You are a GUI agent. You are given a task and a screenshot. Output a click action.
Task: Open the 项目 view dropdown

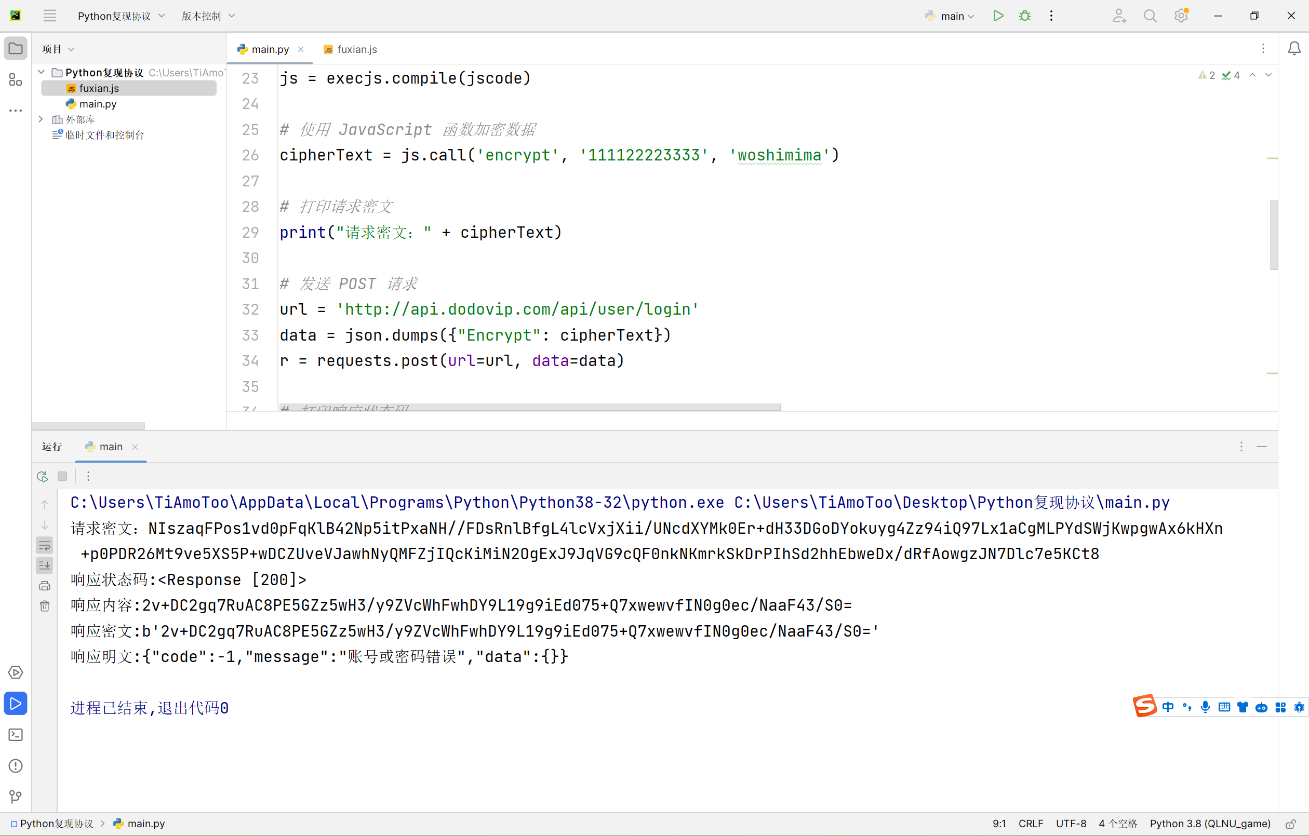(58, 49)
